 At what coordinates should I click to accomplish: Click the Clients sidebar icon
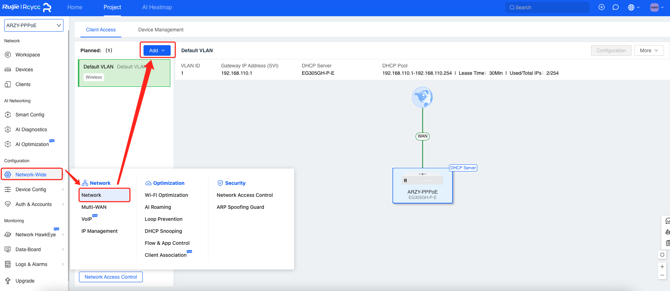pos(8,84)
